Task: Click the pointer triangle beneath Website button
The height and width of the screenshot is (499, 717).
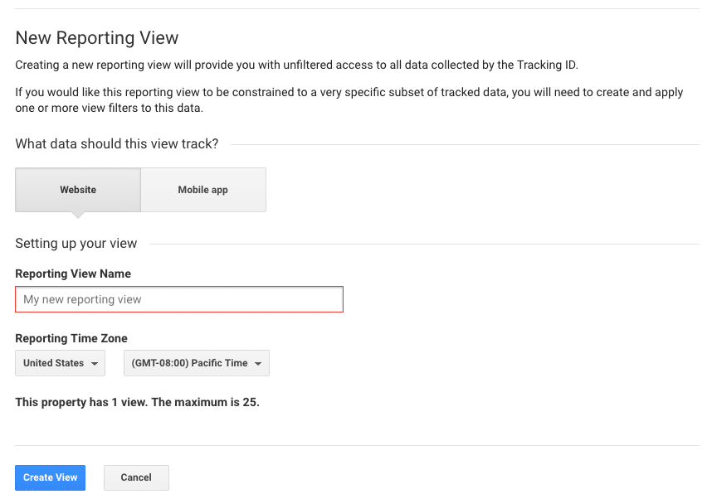Action: pyautogui.click(x=78, y=215)
